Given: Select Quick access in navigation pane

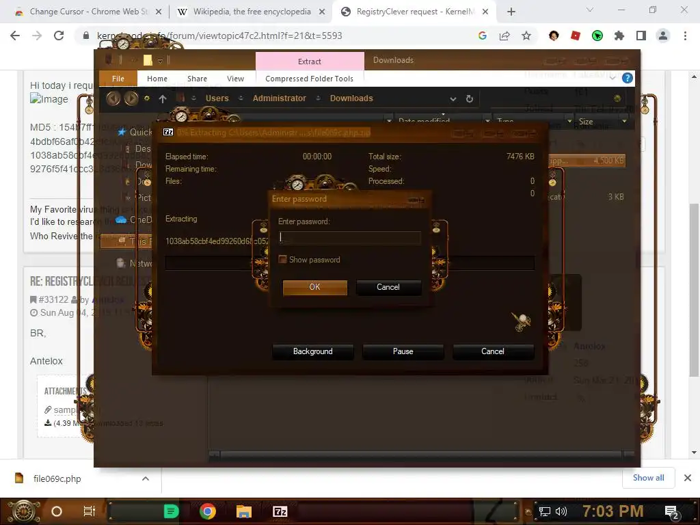Looking at the screenshot, I should (135, 132).
